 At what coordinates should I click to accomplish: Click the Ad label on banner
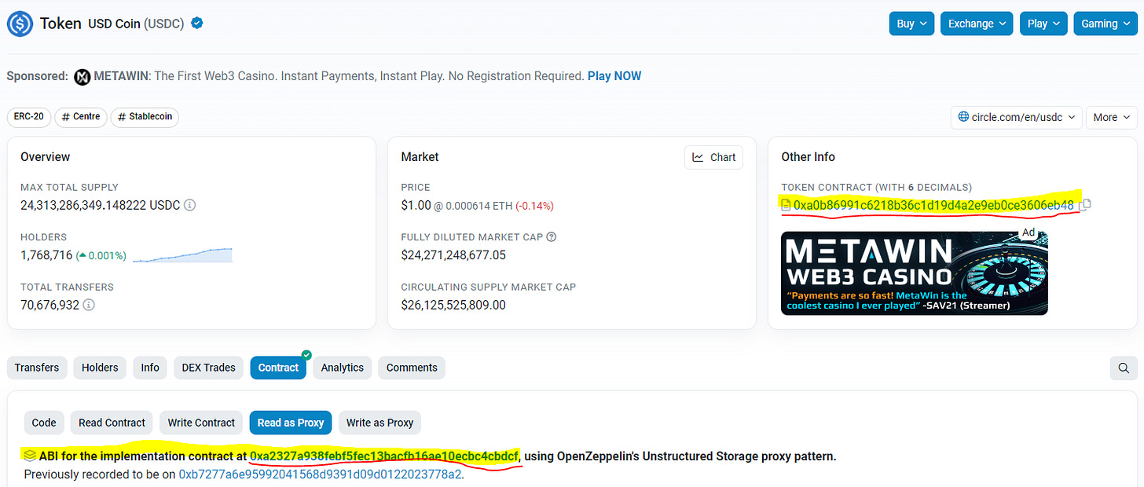1028,233
